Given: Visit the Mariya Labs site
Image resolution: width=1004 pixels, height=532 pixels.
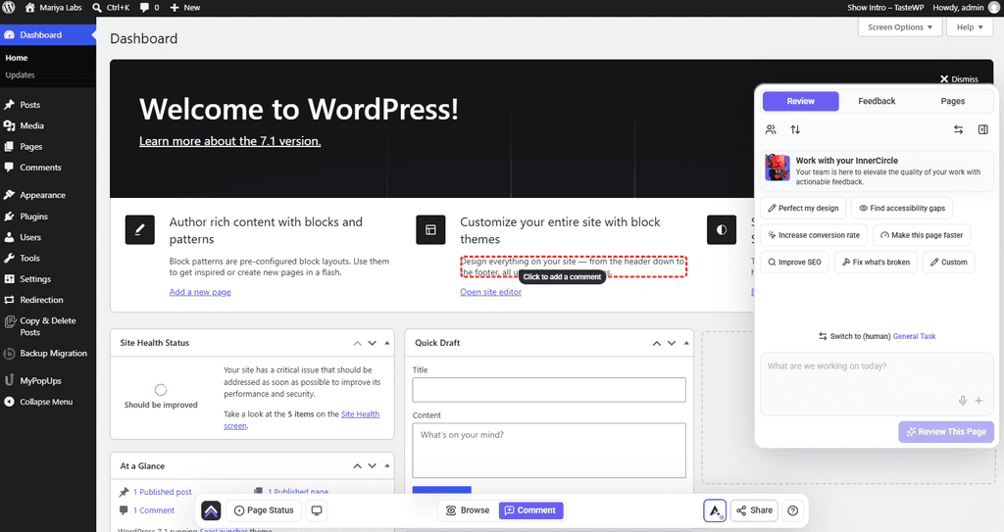Looking at the screenshot, I should [x=54, y=8].
